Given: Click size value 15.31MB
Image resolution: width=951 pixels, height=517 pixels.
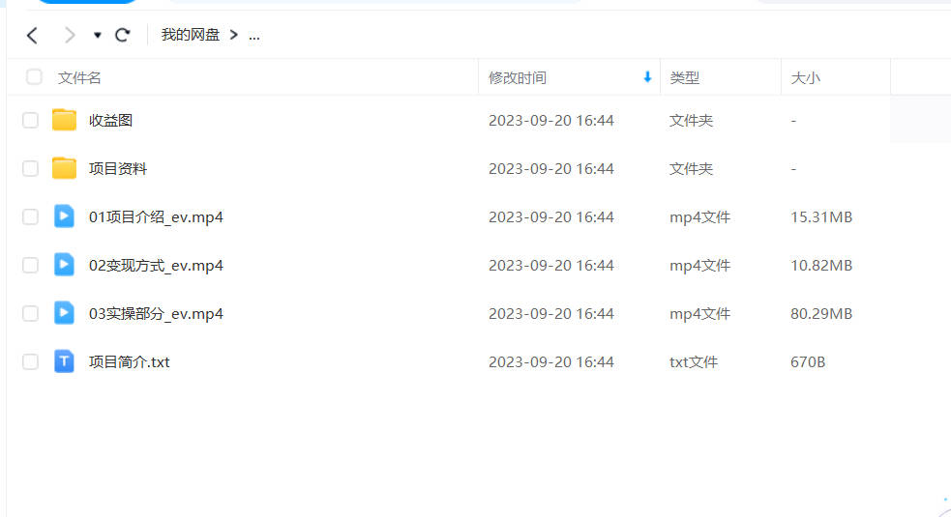Looking at the screenshot, I should (x=821, y=217).
